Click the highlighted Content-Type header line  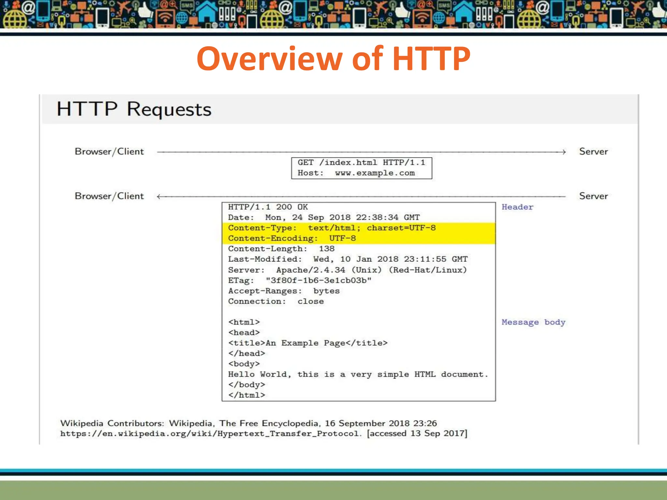[332, 228]
